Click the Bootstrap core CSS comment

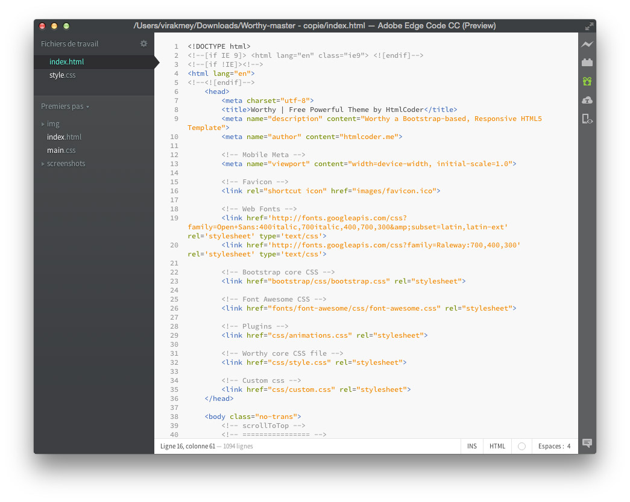tap(278, 272)
